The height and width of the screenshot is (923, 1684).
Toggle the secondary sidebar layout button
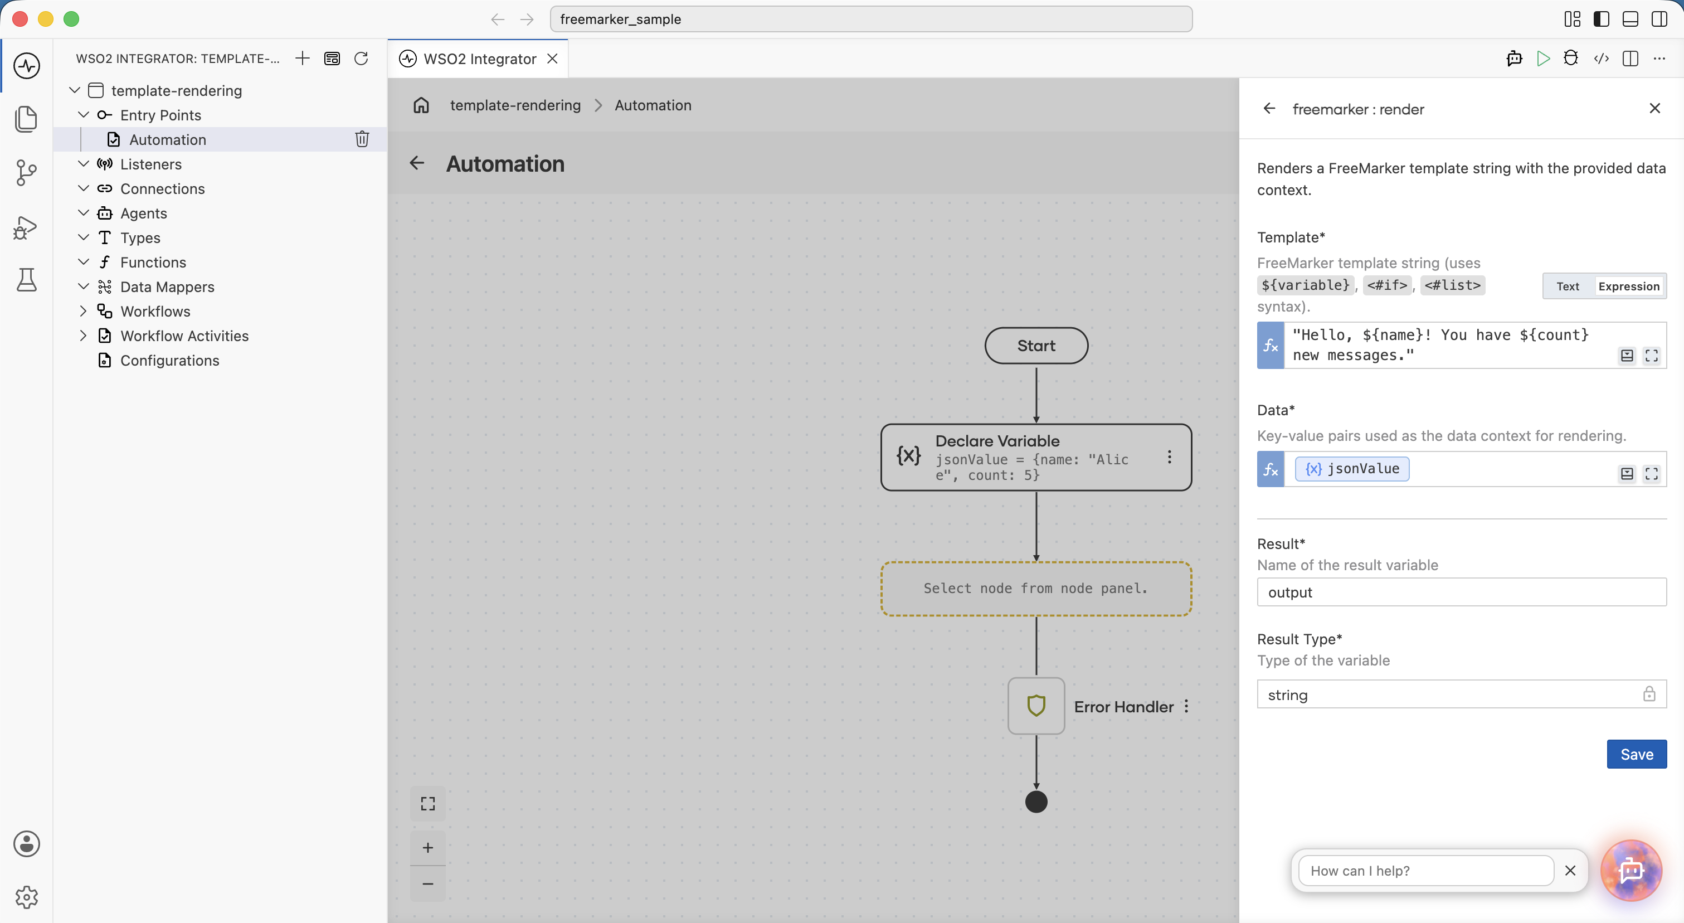pyautogui.click(x=1659, y=19)
